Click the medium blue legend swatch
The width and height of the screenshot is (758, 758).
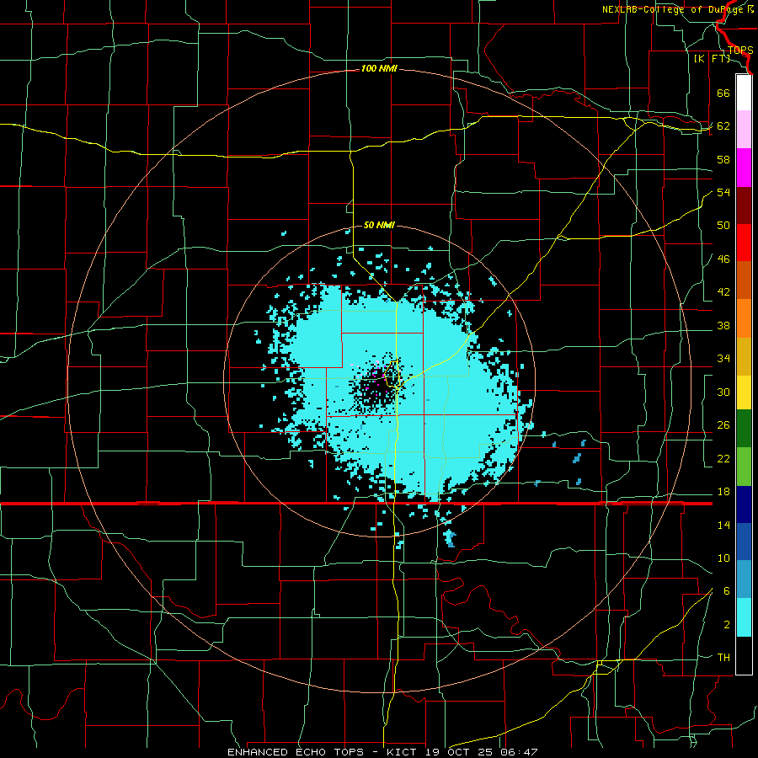tap(744, 542)
